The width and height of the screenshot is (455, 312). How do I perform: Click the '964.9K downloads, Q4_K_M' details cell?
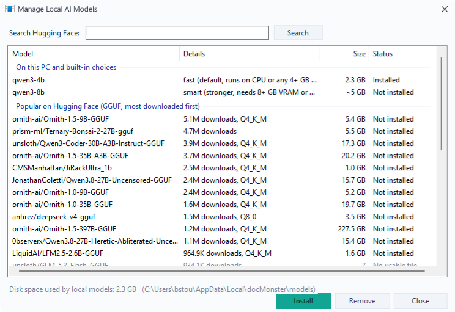click(227, 253)
